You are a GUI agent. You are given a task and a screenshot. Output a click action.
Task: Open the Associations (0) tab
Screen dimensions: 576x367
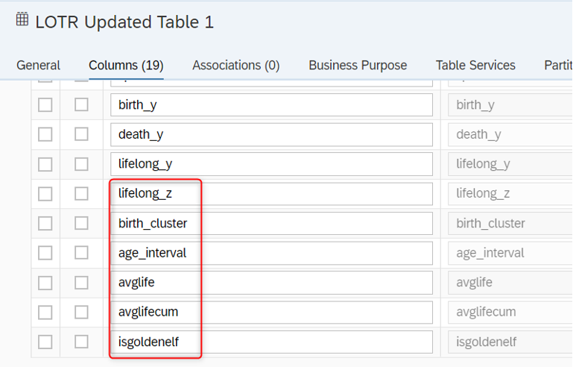(235, 66)
